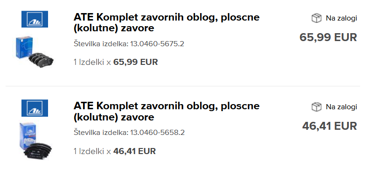Click the ATE brand logo above the 65,99 EUR item
Image resolution: width=376 pixels, height=169 pixels.
(x=35, y=19)
